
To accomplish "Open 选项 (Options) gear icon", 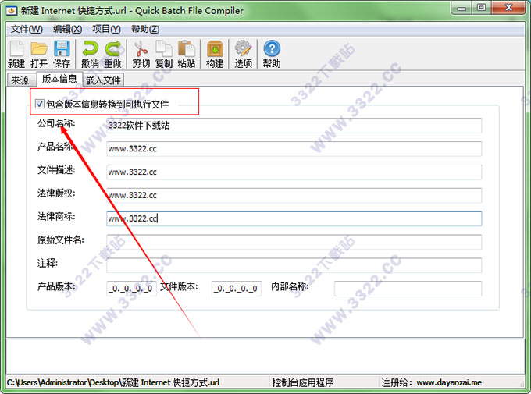I will click(243, 48).
